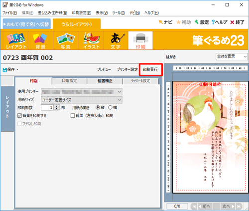The width and height of the screenshot is (249, 211).
Task: Switch to the 印刷指定 tab
Action: 69,81
